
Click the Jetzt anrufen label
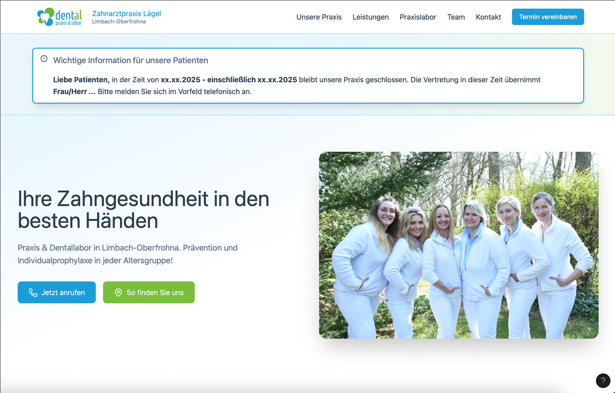pyautogui.click(x=63, y=293)
